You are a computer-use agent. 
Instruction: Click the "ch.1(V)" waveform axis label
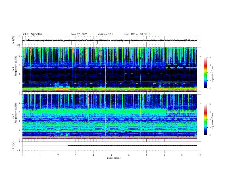14,40
